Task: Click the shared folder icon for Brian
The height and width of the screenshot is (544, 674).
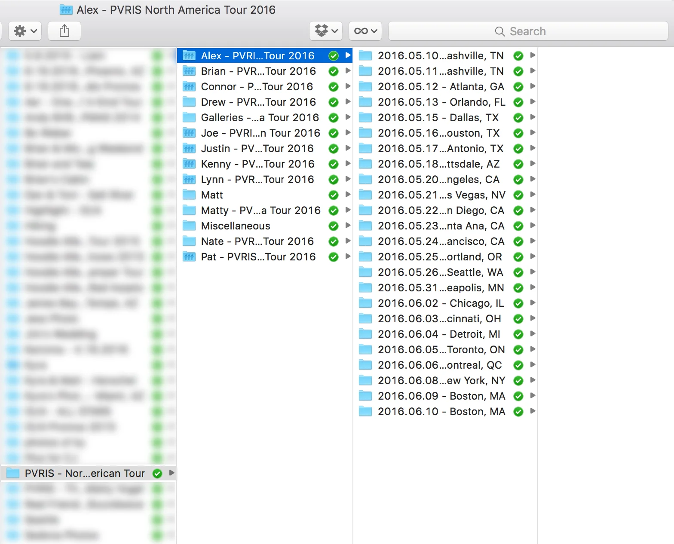Action: click(189, 71)
